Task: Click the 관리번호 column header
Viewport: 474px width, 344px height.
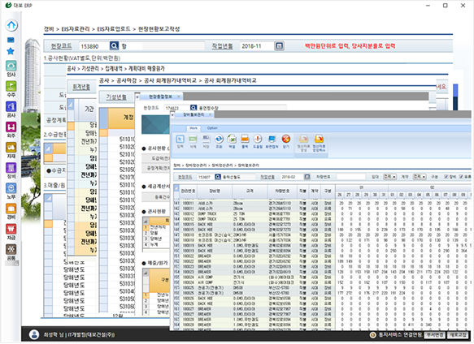Action: point(188,191)
